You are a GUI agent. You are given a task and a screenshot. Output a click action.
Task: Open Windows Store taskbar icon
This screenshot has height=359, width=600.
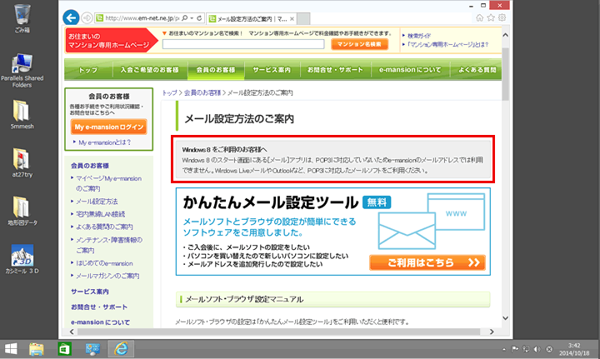(x=64, y=349)
